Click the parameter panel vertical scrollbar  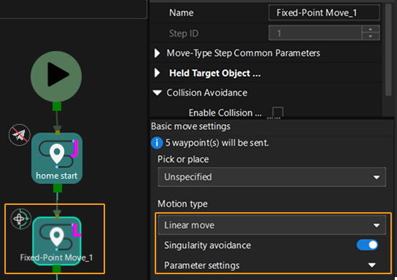coord(388,50)
